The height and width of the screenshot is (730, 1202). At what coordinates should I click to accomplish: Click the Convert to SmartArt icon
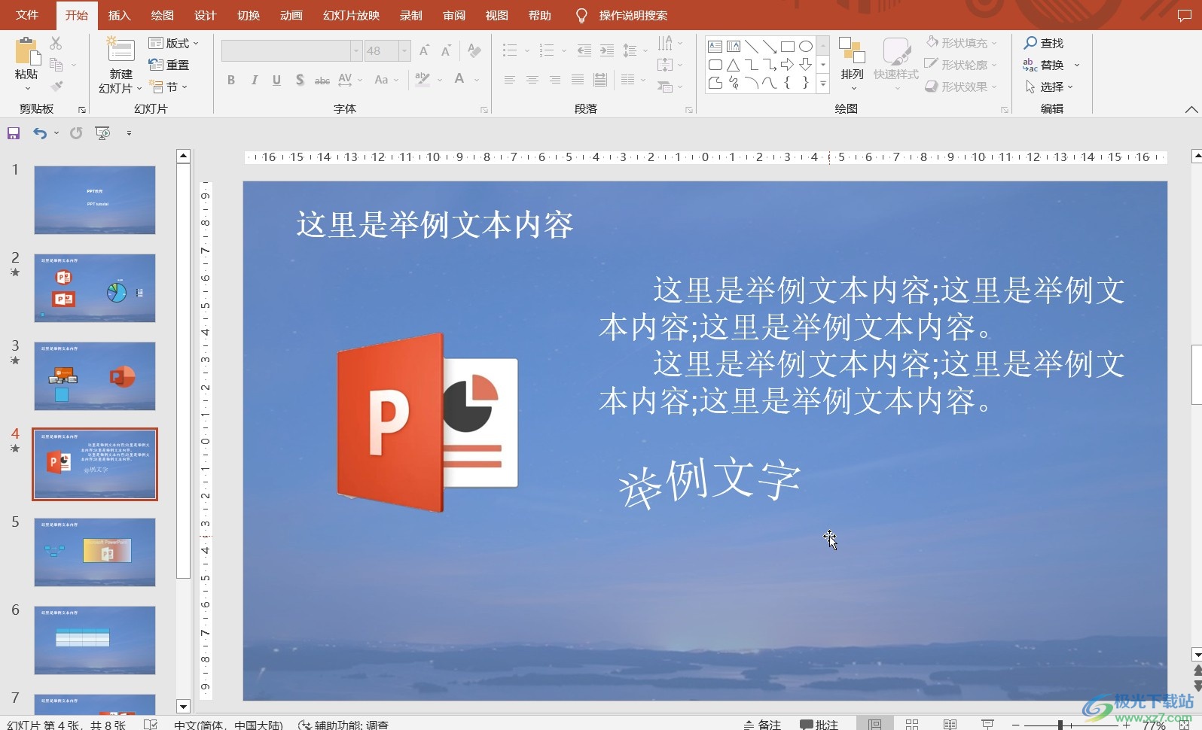(x=665, y=87)
